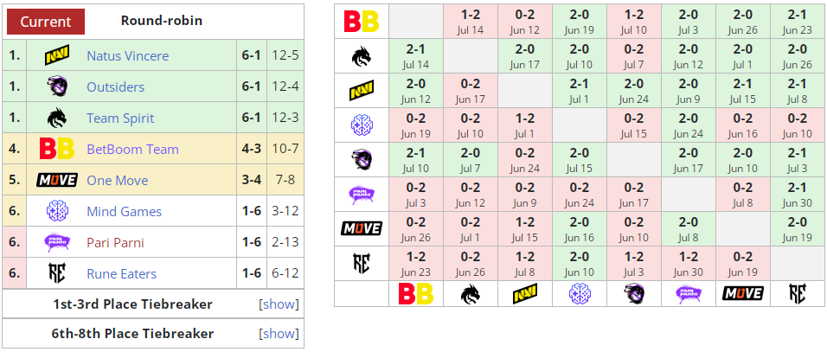Click the Natus Vincere logo in standings
827x352 pixels.
[x=57, y=56]
